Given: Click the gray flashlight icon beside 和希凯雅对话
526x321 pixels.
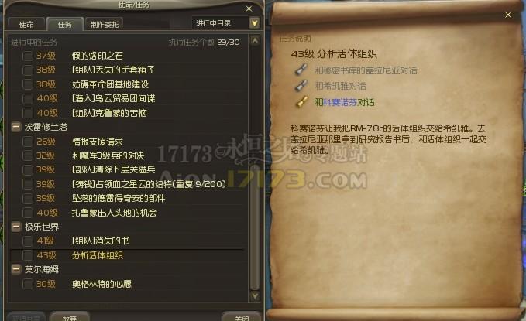Looking at the screenshot, I should click(301, 85).
